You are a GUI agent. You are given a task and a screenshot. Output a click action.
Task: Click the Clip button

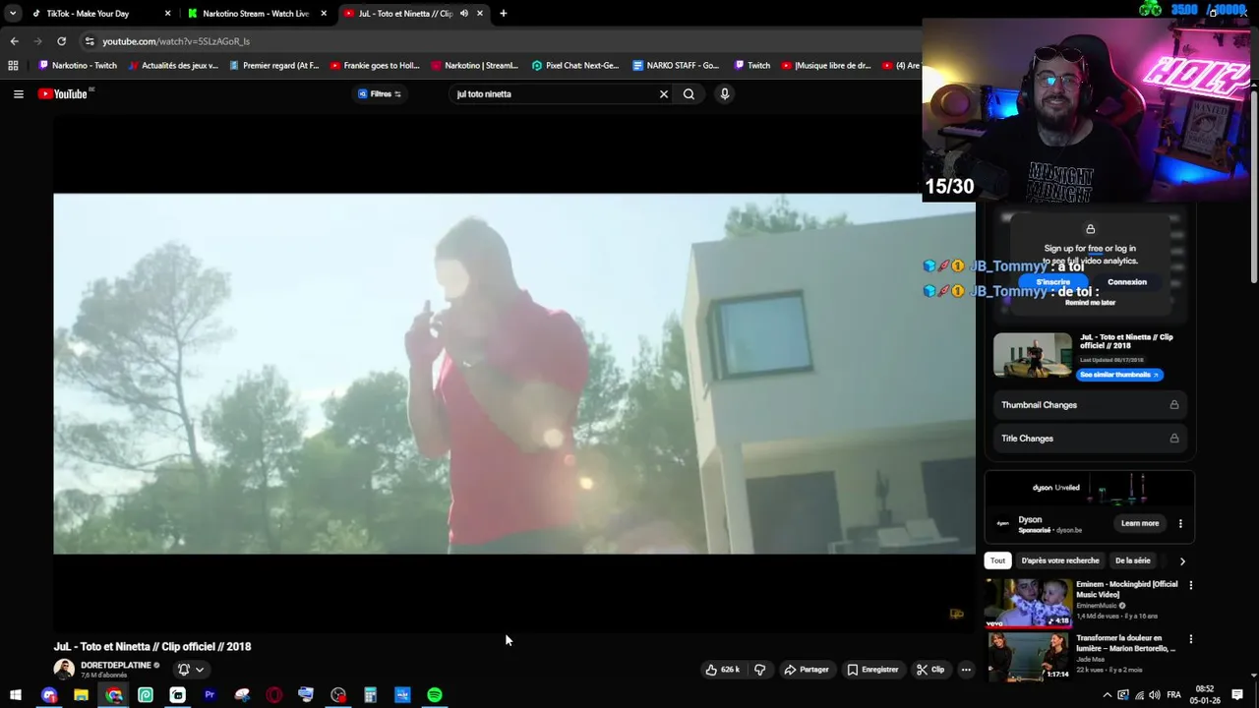930,670
